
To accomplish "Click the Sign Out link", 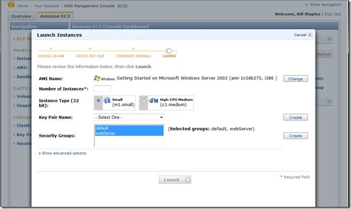I will 332,14.
